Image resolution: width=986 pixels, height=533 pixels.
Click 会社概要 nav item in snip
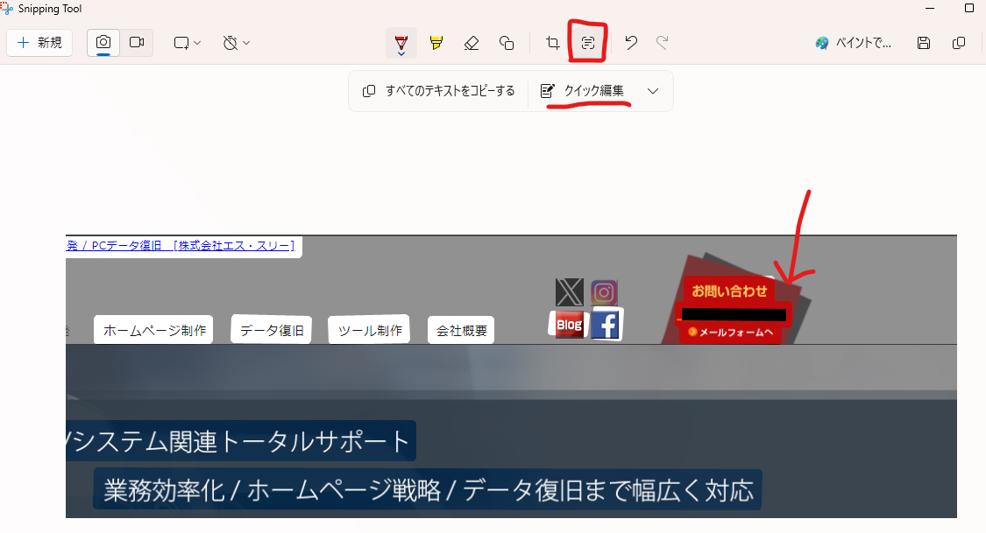[462, 330]
